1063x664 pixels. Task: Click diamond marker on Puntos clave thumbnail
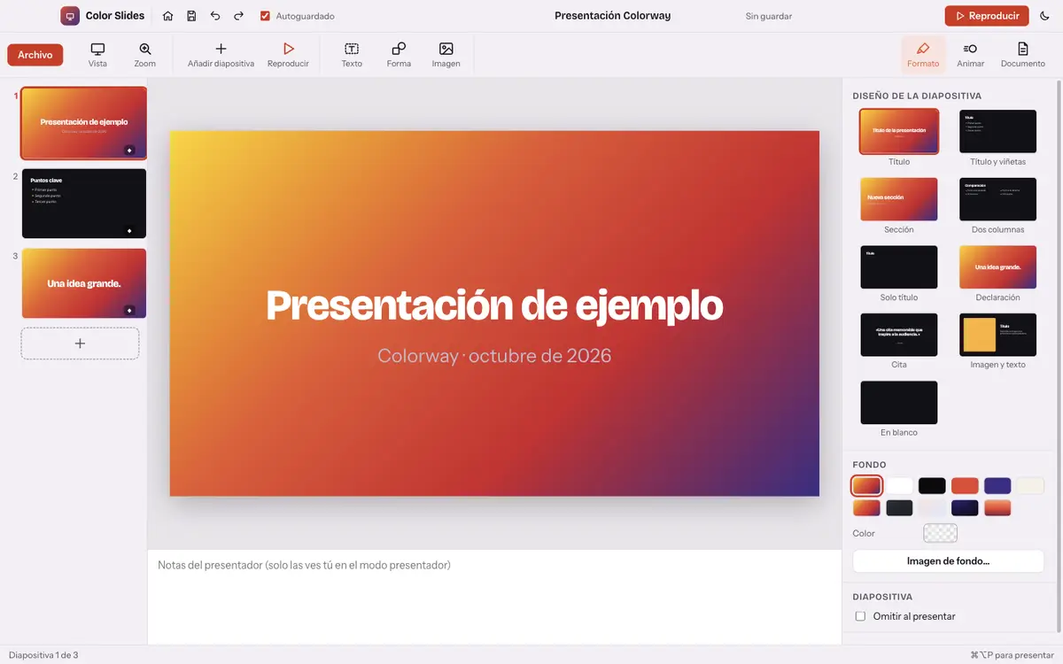pyautogui.click(x=129, y=230)
